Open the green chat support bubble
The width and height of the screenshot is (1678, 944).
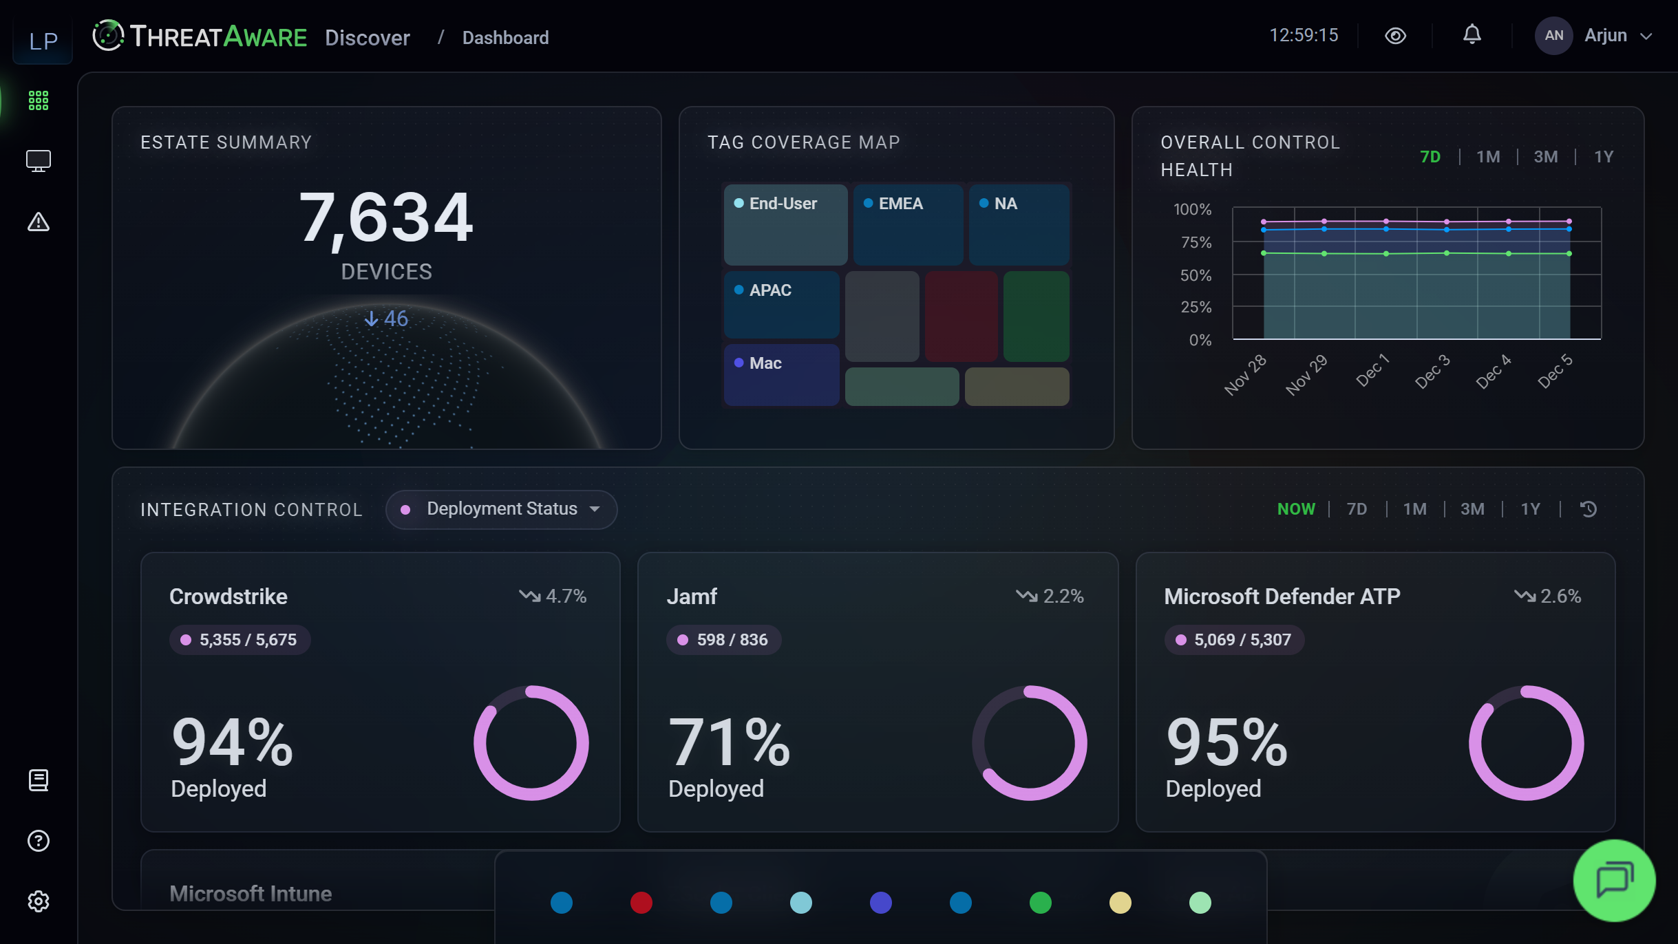(x=1614, y=880)
